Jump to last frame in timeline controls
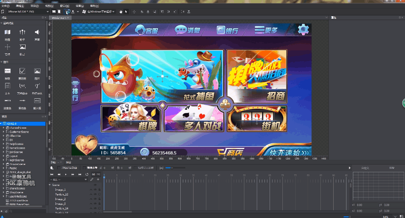The image size is (405, 218). coord(80,174)
